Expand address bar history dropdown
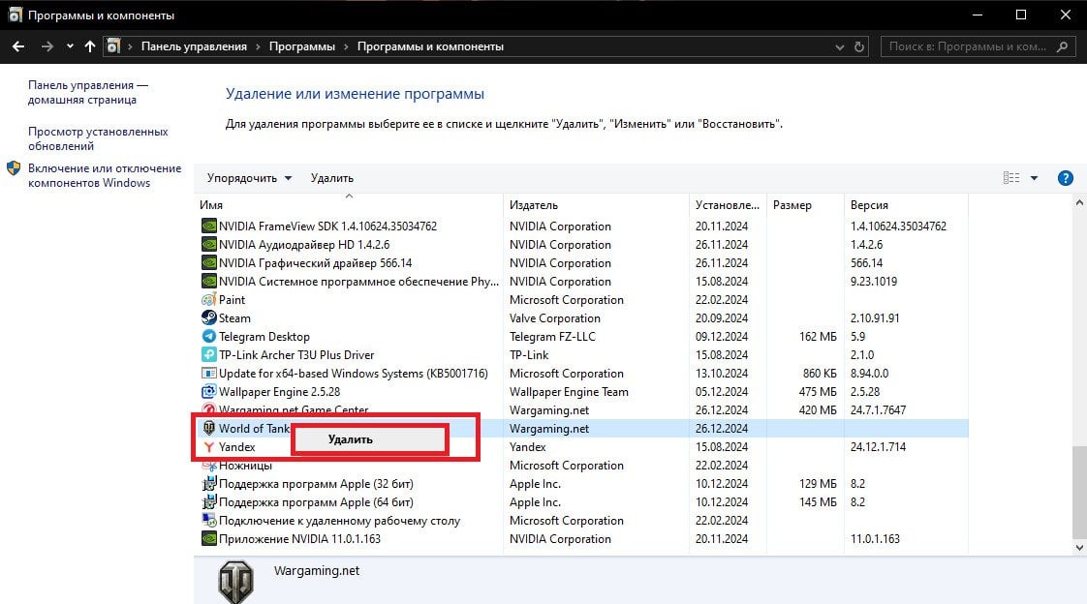Screen dimensions: 1087x604 840,47
